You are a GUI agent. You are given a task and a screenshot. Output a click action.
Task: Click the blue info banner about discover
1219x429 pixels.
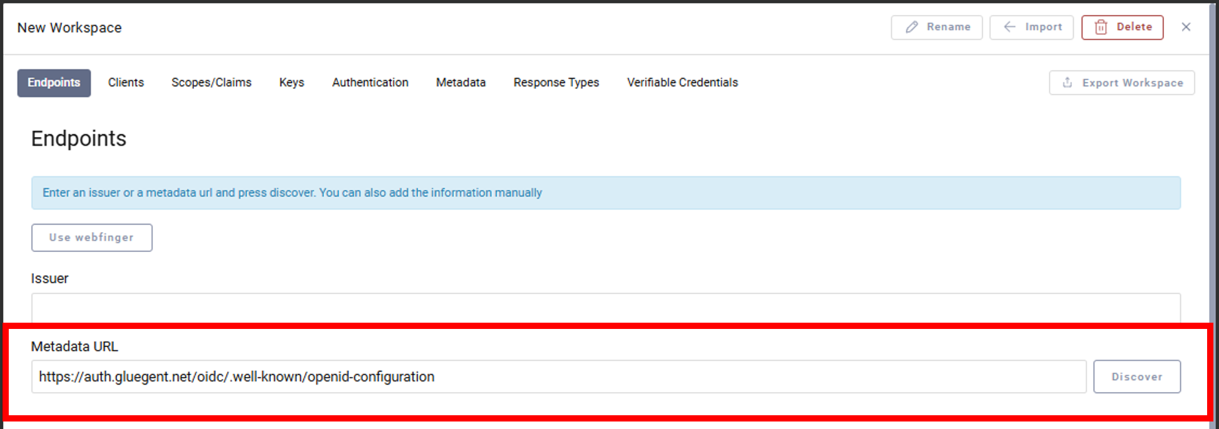click(605, 193)
